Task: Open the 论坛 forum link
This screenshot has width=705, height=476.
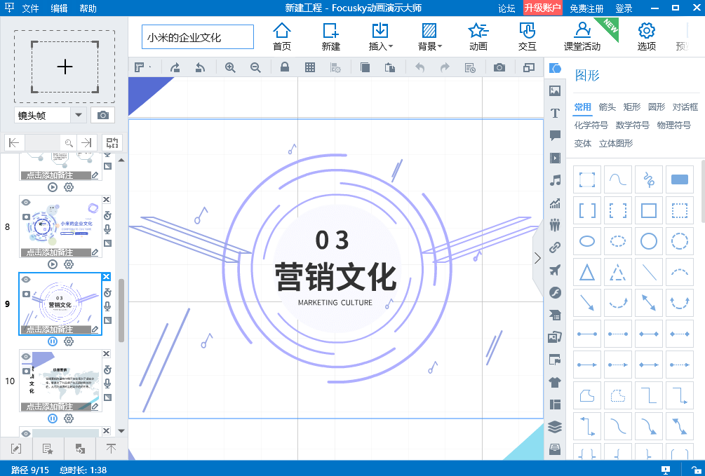Action: [x=506, y=8]
